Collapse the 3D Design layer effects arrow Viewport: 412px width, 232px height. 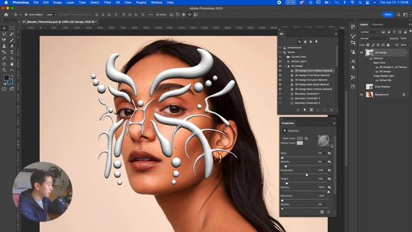(x=407, y=53)
